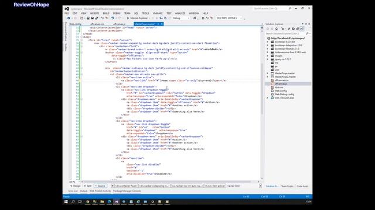
Task: Expand the MasterPage.master node
Action: point(268,73)
